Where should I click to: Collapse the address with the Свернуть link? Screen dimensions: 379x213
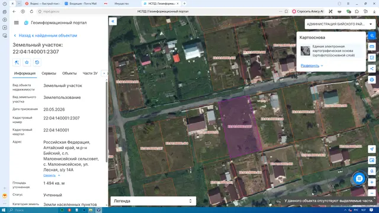pyautogui.click(x=52, y=175)
